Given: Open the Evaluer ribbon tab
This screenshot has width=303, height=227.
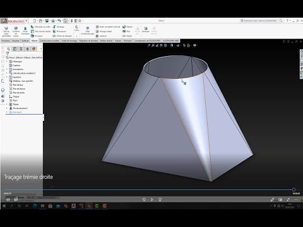Looking at the screenshot, I should (x=118, y=41).
